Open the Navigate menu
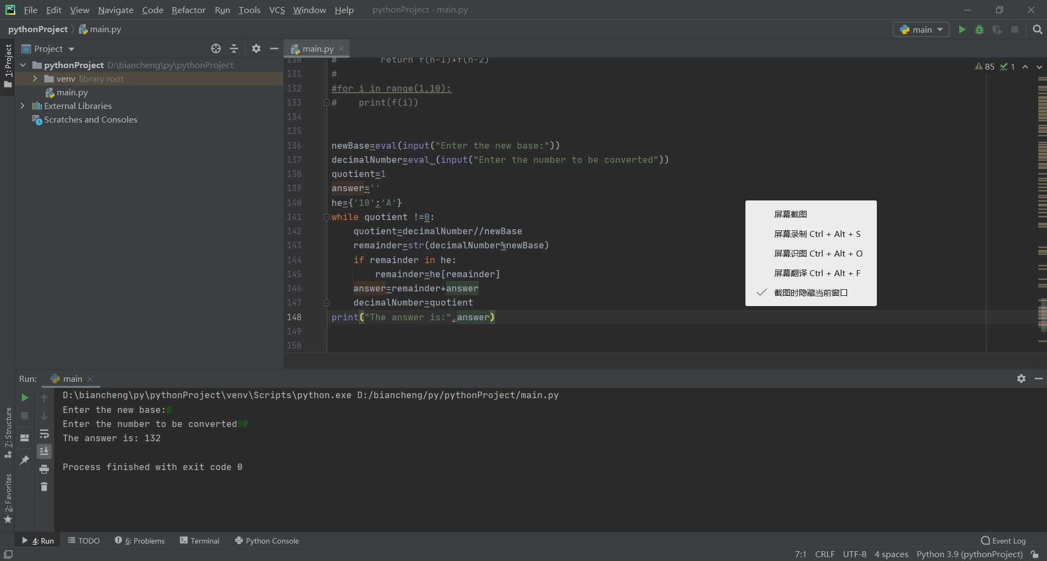This screenshot has width=1047, height=561. click(x=116, y=10)
